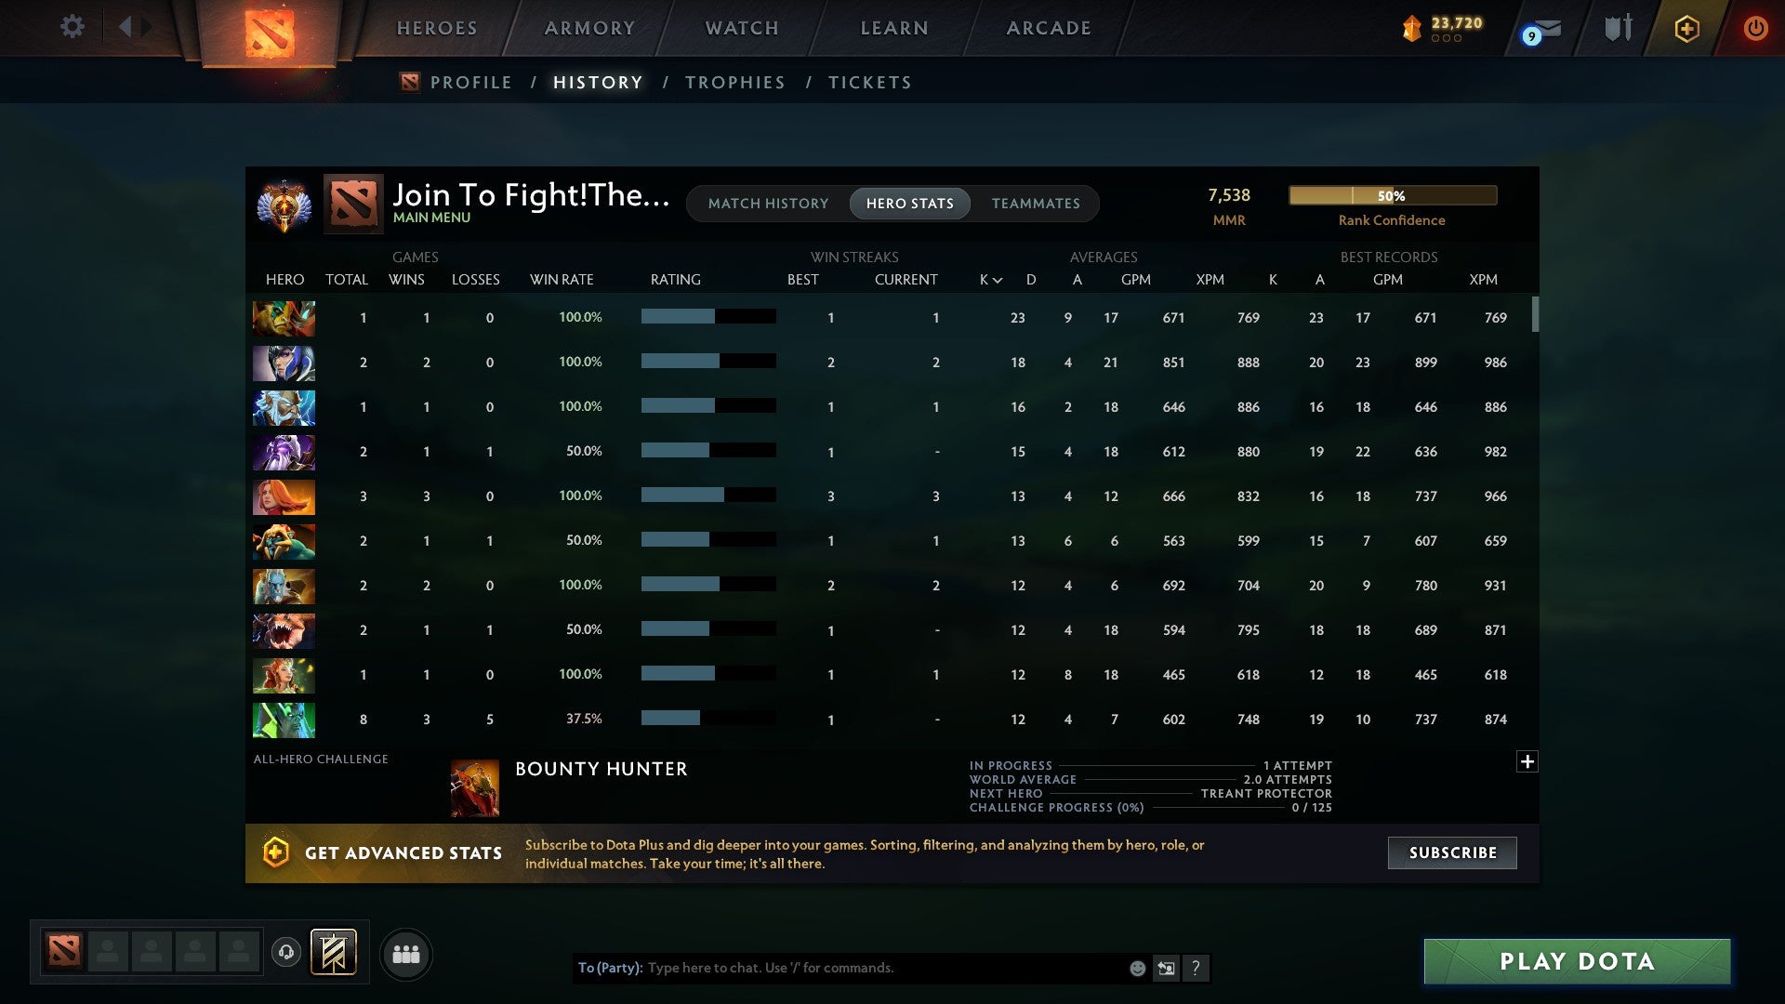Navigate to Trophies
Image resolution: width=1785 pixels, height=1004 pixels.
coord(734,82)
